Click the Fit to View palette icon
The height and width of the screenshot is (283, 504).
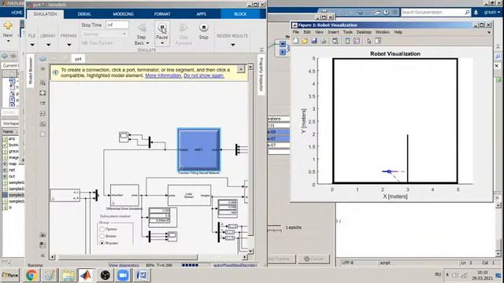pos(43,93)
